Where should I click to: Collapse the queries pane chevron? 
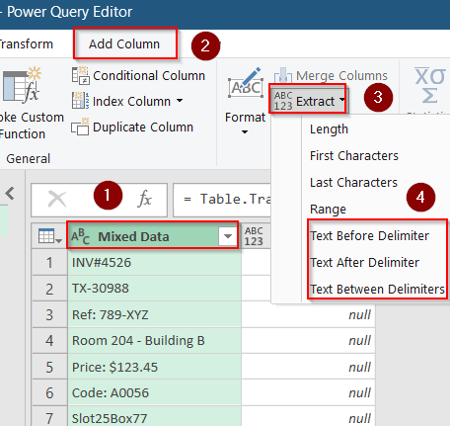click(x=11, y=193)
